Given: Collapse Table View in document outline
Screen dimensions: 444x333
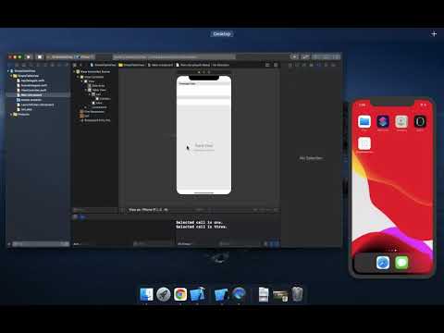Looking at the screenshot, I should point(86,90).
